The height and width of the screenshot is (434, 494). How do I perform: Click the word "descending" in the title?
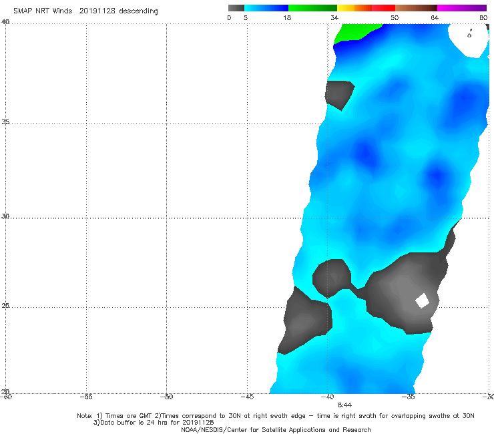(x=138, y=11)
